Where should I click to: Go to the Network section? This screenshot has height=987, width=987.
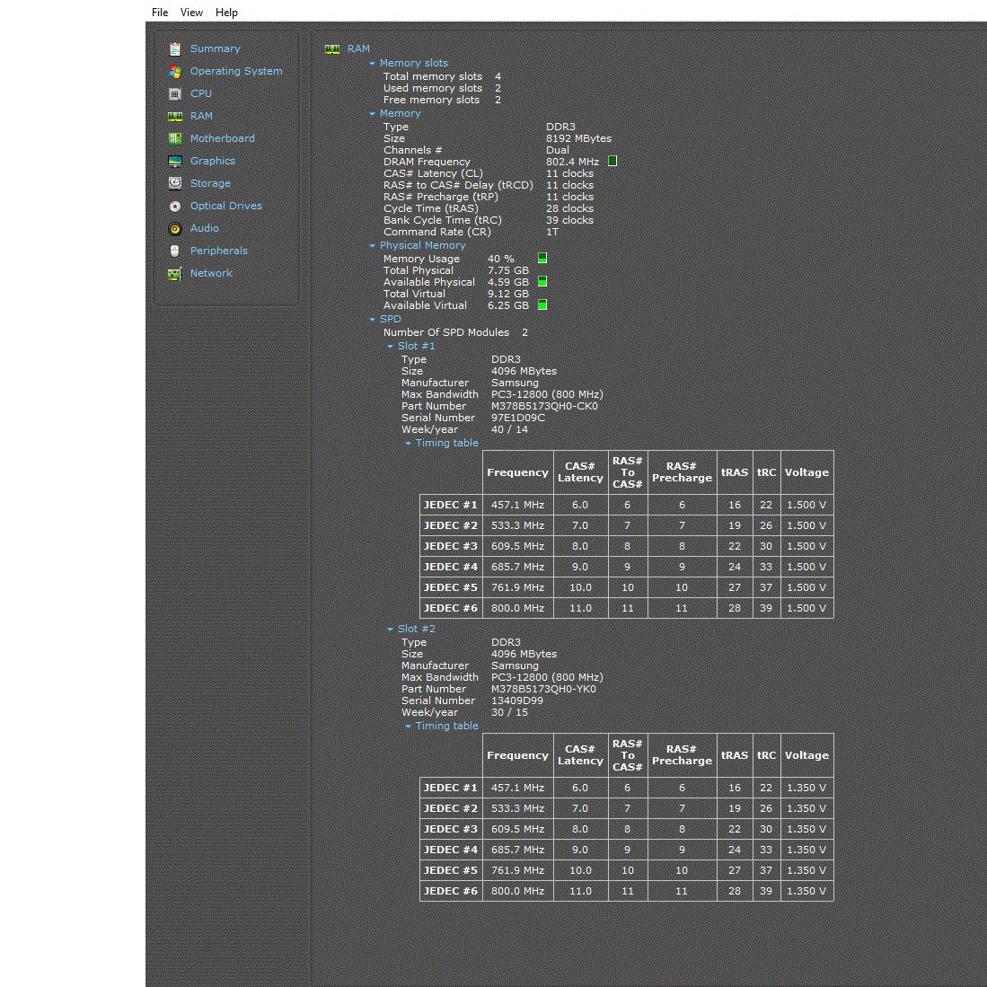coord(211,273)
